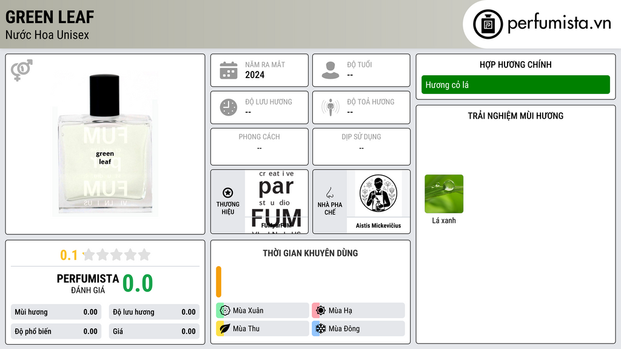The height and width of the screenshot is (349, 621).
Task: Click the clock icon for Độ lưu hương
Action: tap(229, 107)
